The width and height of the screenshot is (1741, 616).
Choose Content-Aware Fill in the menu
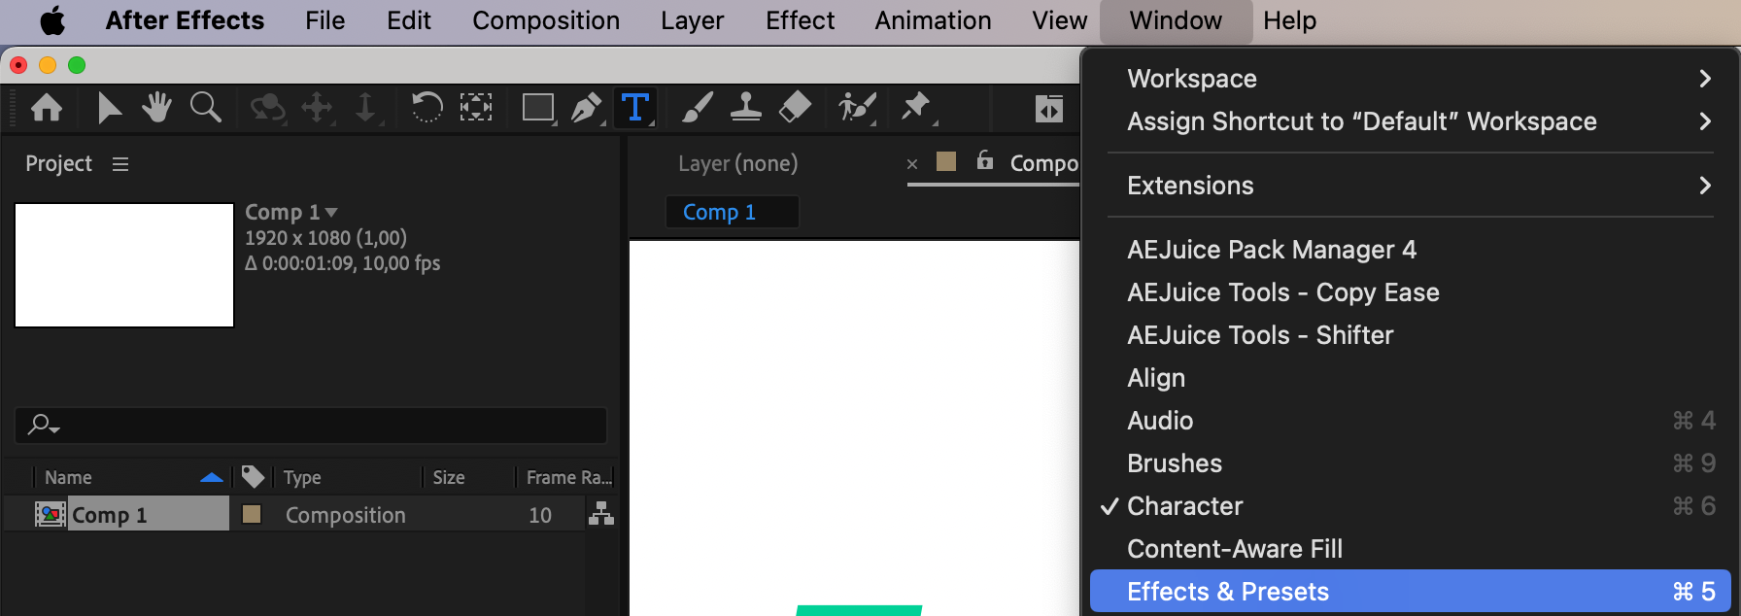coord(1411,549)
